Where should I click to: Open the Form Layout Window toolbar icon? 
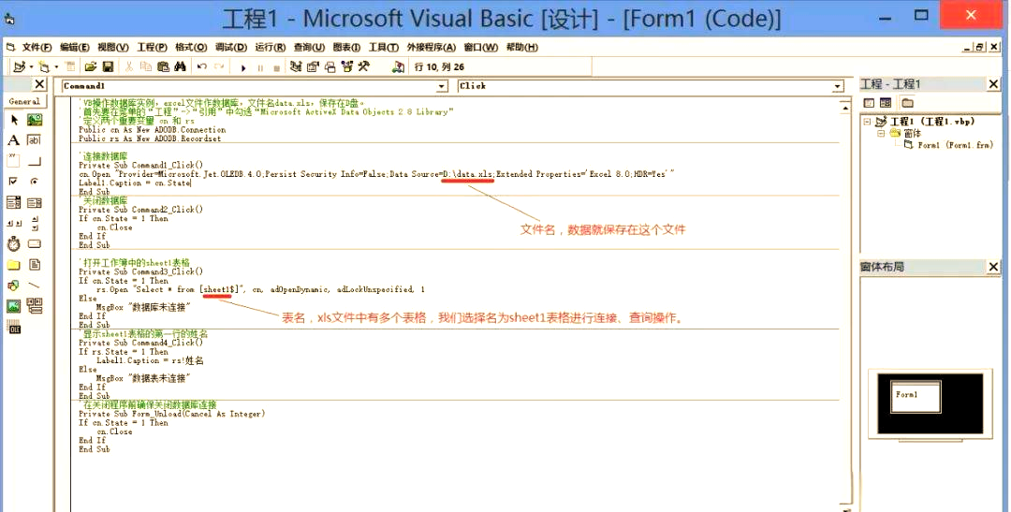tap(330, 66)
